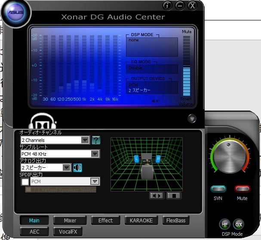Open the PCM 48 KHz sample rate dropdown
Viewport: 261px width, 240px height.
[x=60, y=154]
